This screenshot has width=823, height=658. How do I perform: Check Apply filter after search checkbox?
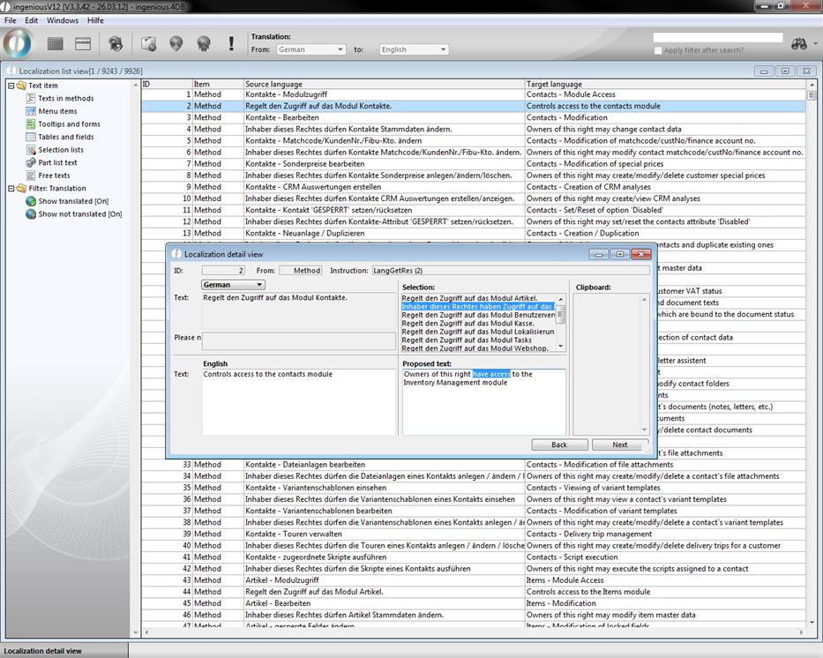point(658,50)
